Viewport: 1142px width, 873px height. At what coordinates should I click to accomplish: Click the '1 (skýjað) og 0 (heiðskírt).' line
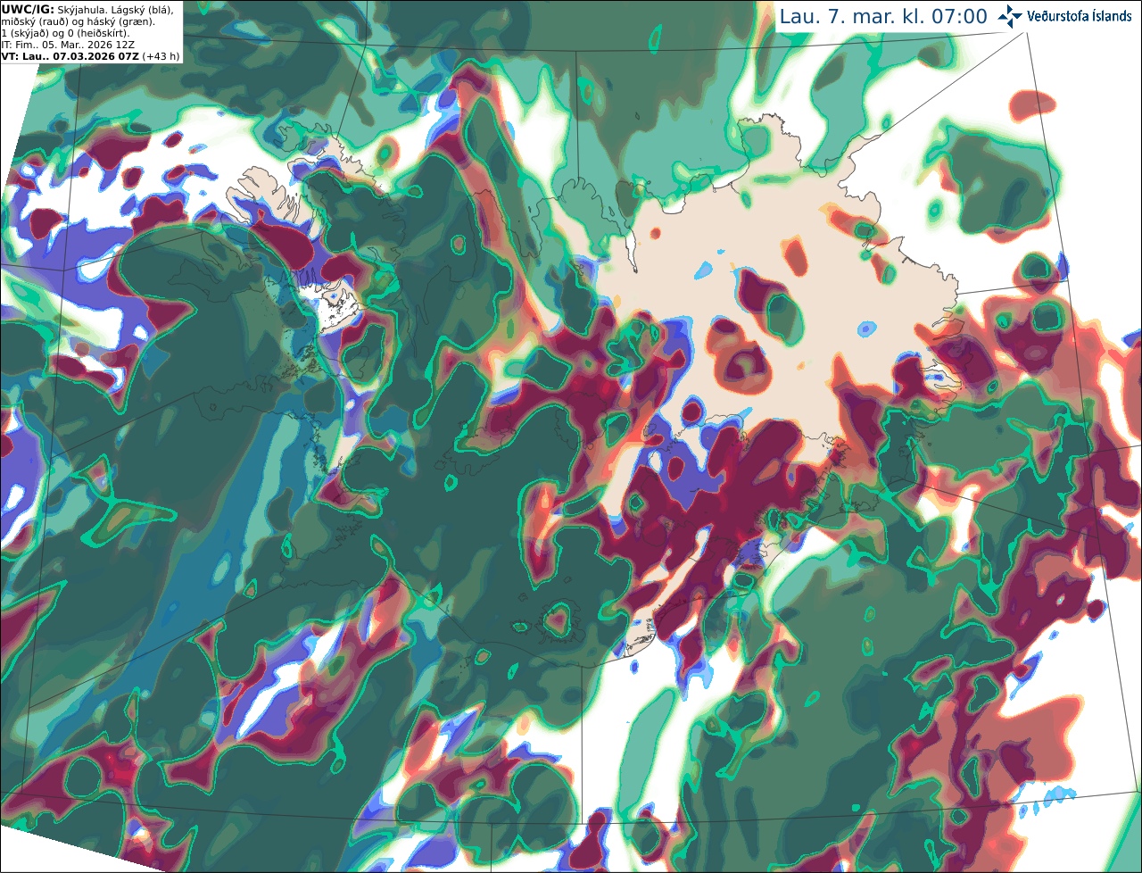65,33
